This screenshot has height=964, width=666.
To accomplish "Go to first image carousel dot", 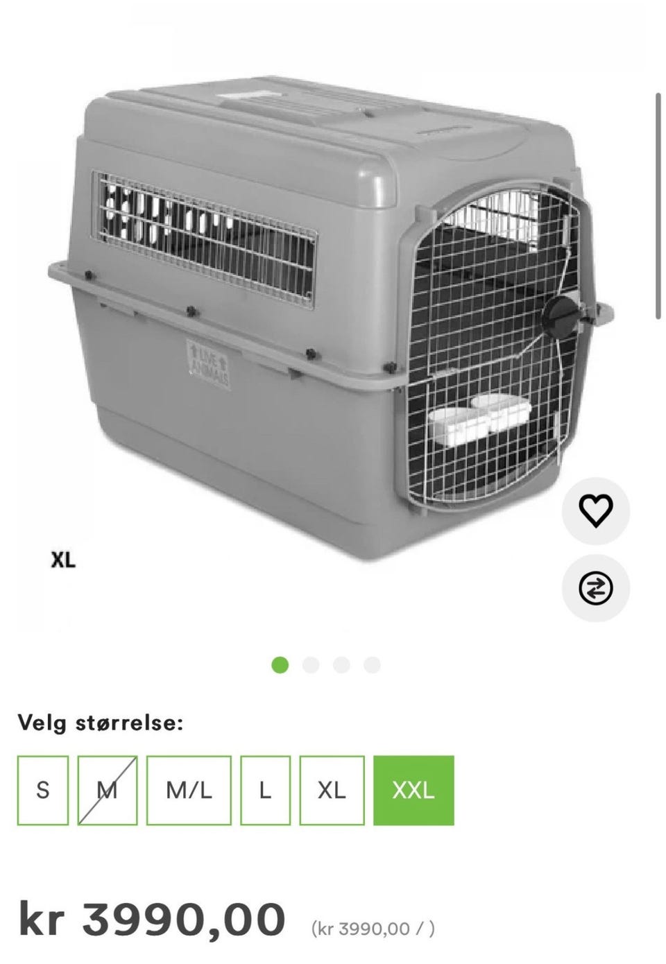I will 280,665.
